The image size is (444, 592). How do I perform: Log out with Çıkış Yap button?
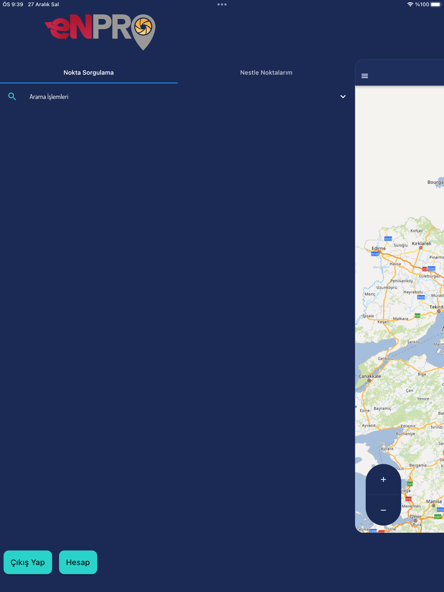click(28, 562)
